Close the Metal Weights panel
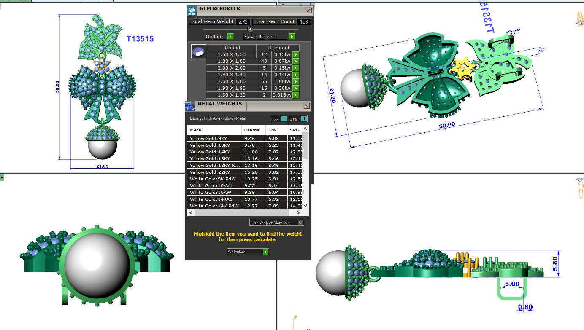This screenshot has width=584, height=330. (306, 106)
